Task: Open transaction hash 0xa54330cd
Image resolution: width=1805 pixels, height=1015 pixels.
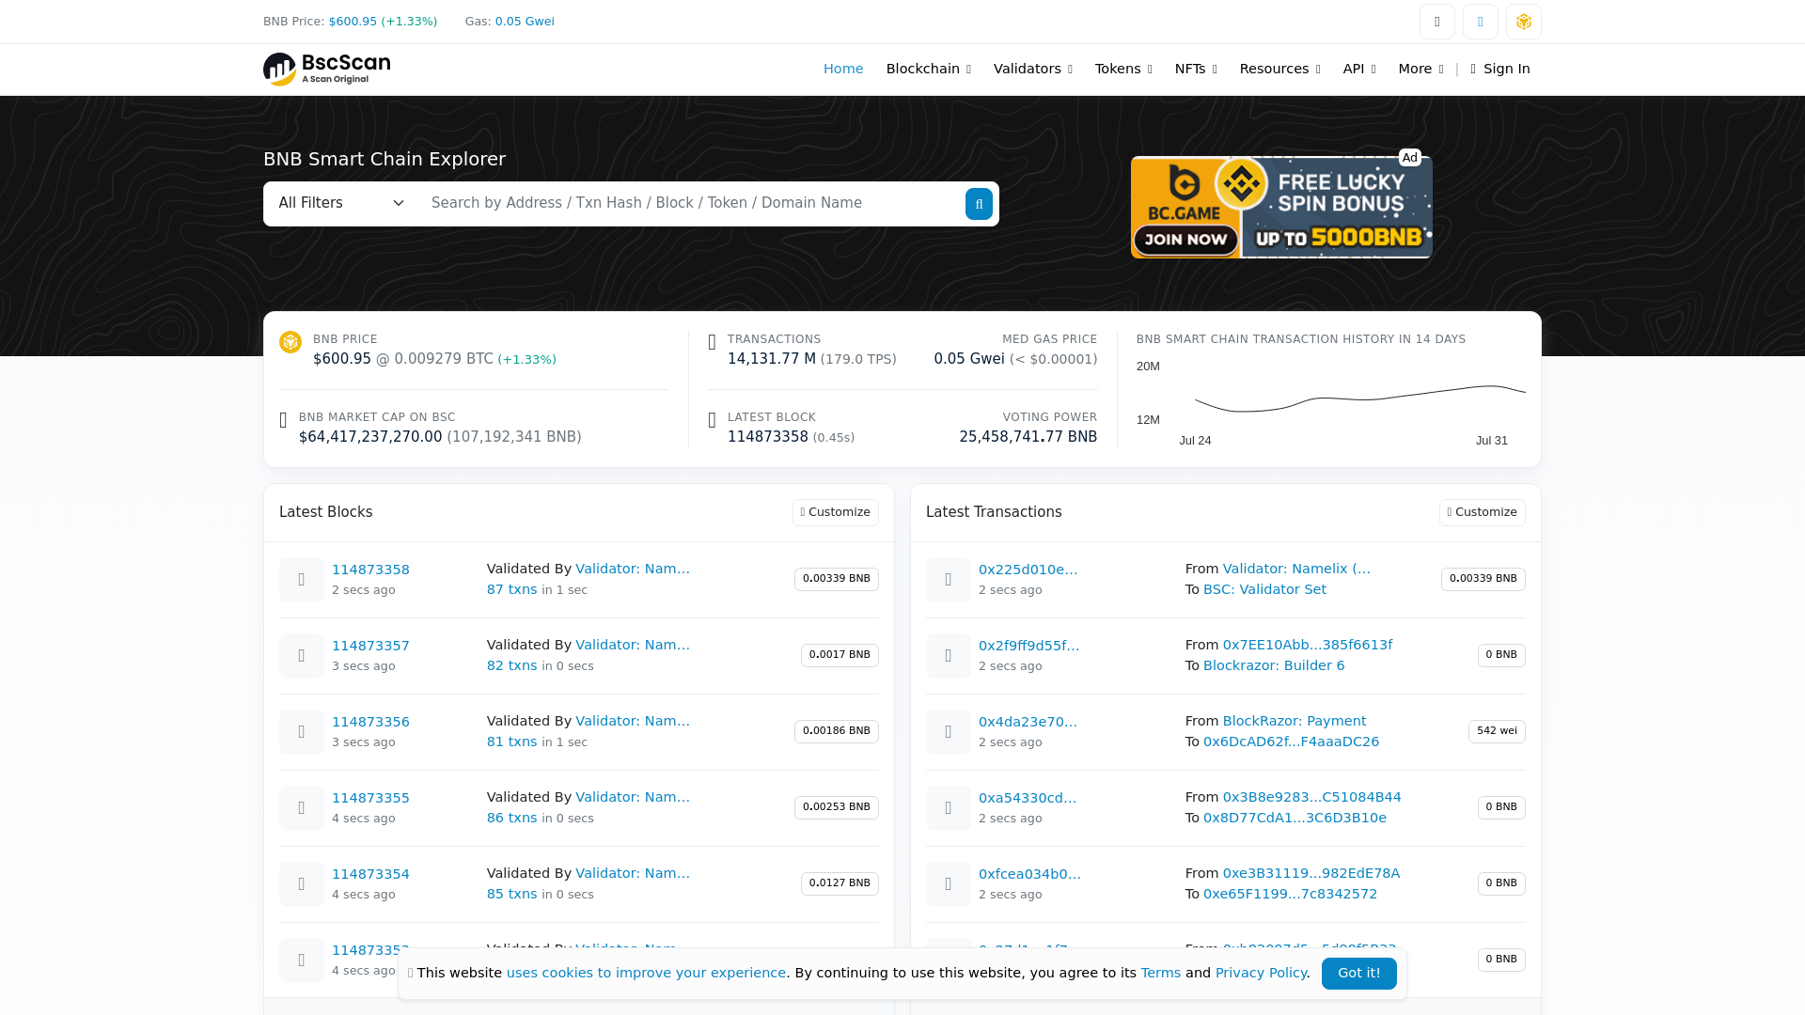Action: [1028, 798]
